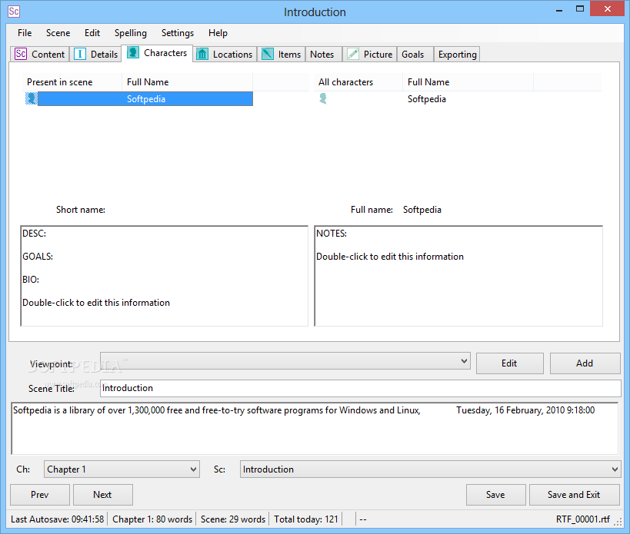The width and height of the screenshot is (630, 534).
Task: Click the Sc app icon in title bar
Action: click(x=14, y=12)
